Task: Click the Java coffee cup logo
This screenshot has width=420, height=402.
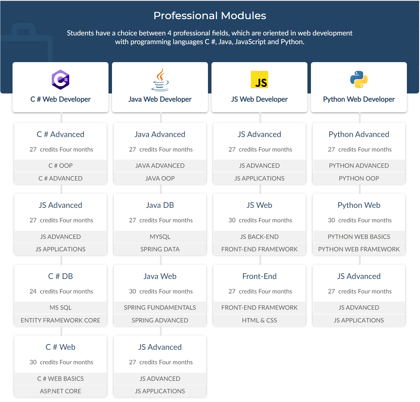Action: point(160,80)
